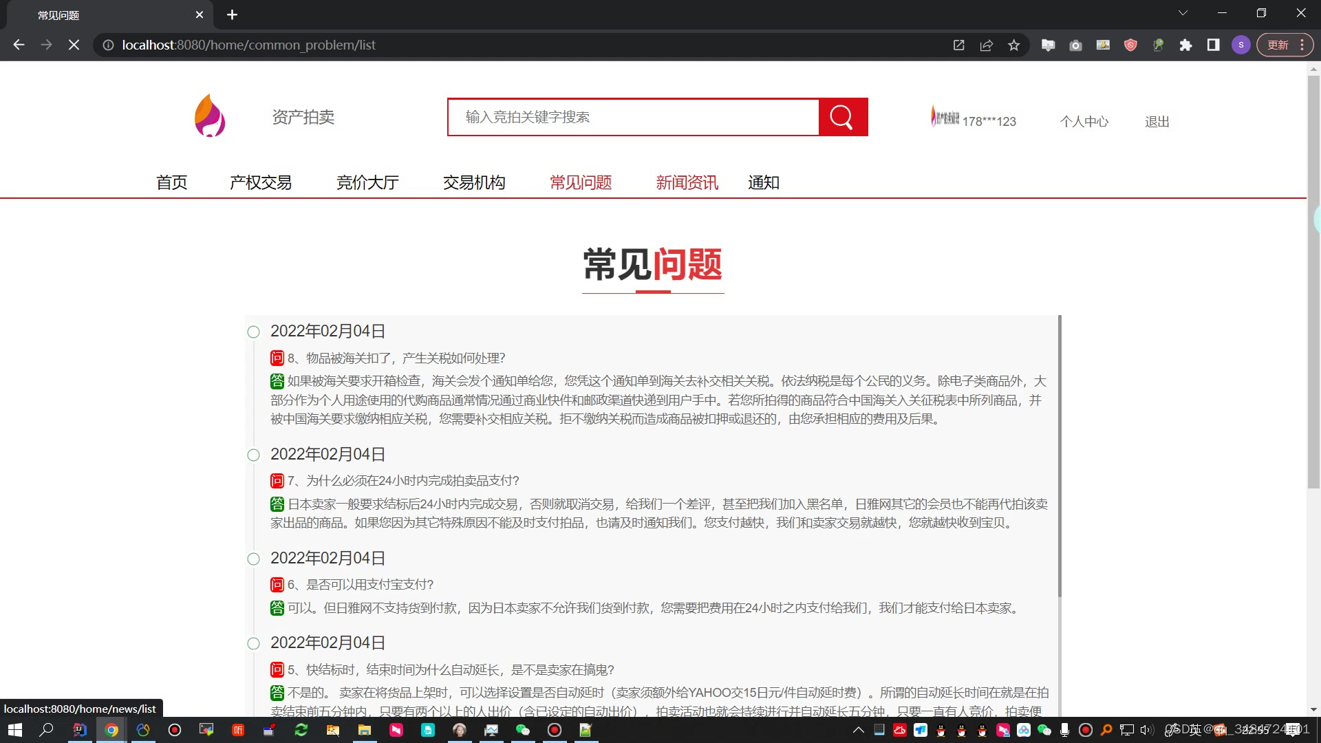
Task: Click the 个人中心 link
Action: click(1084, 122)
